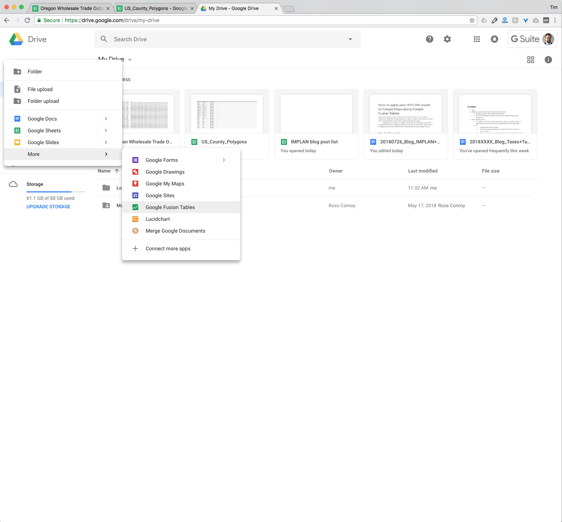
Task: Click the file upload icon
Action: 17,89
